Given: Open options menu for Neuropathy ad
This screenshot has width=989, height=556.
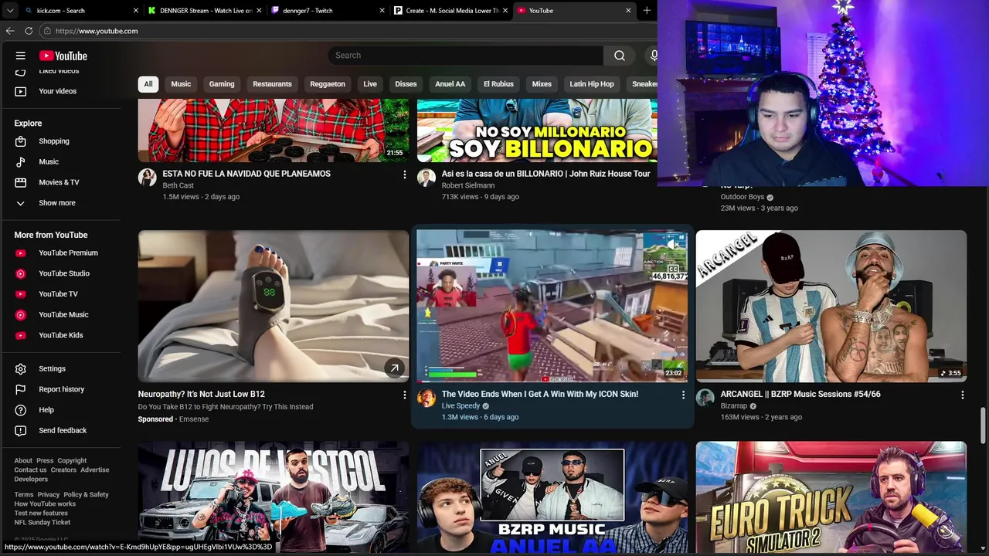Looking at the screenshot, I should (404, 395).
